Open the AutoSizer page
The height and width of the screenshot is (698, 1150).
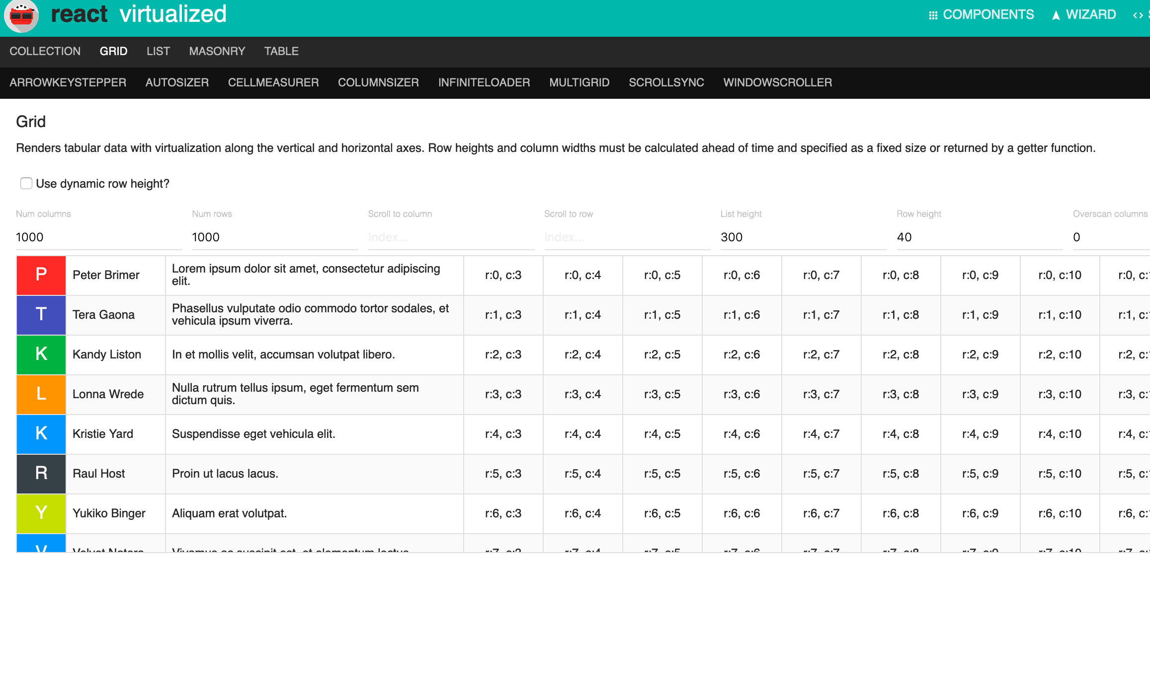point(177,82)
